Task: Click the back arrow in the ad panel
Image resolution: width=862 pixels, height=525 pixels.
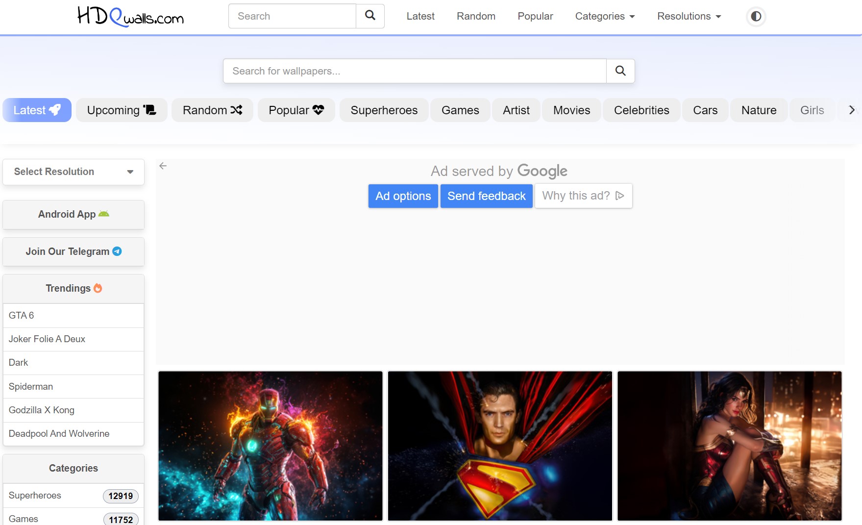Action: tap(163, 166)
